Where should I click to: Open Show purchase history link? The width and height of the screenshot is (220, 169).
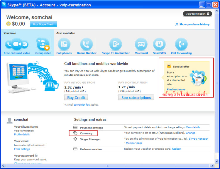pyautogui.click(x=194, y=24)
